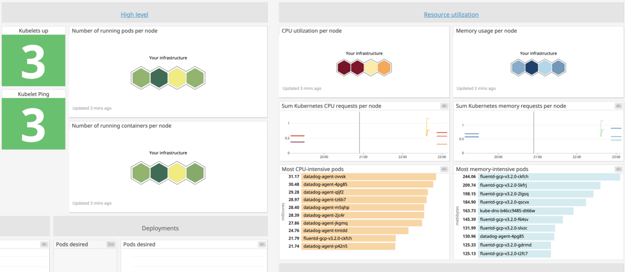Select the orange hexagon in CPU utilization per node
This screenshot has width=625, height=272.
[384, 68]
